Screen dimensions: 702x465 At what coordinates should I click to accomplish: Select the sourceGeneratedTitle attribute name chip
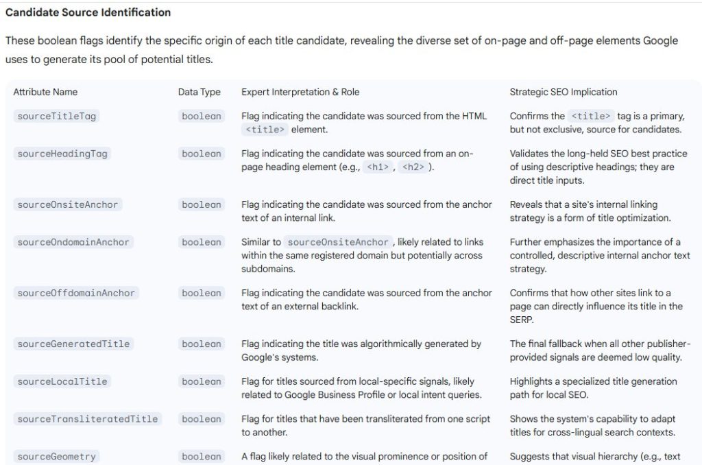point(73,344)
